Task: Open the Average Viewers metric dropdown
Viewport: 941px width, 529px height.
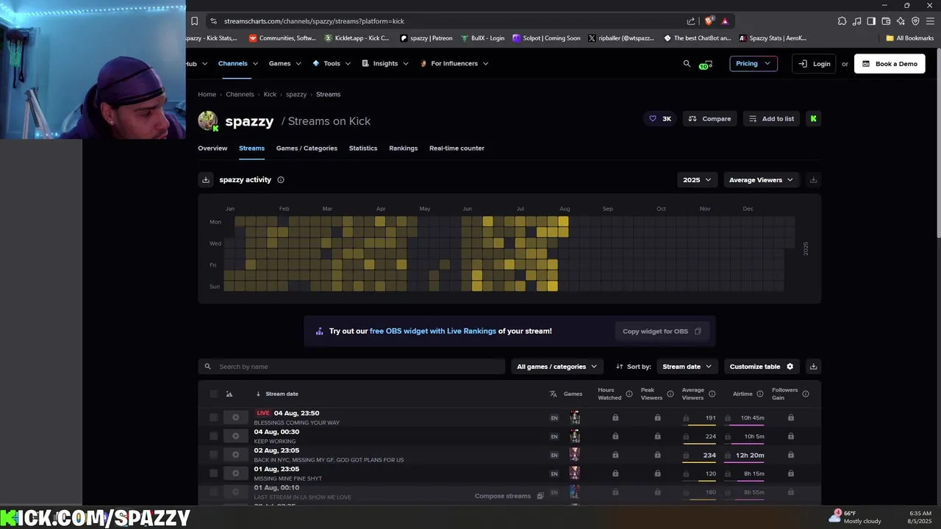Action: click(x=761, y=180)
